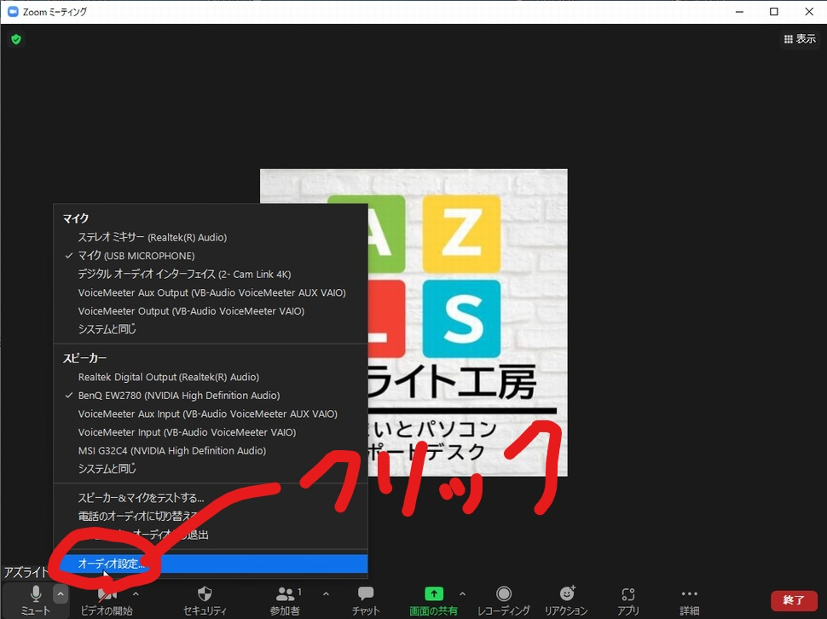Select BenQ EW2780 speaker option

pos(211,396)
